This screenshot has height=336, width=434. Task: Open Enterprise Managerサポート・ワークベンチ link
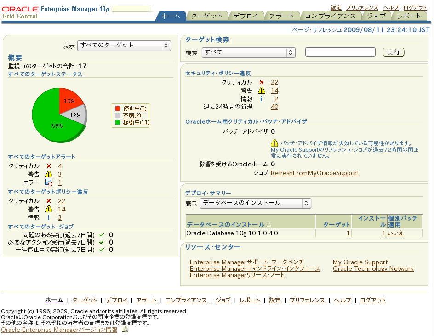[246, 262]
